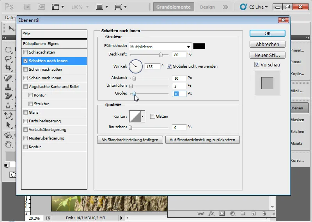The image size is (312, 222).
Task: Uncheck Schatten nach innen checkbox
Action: tap(25, 61)
